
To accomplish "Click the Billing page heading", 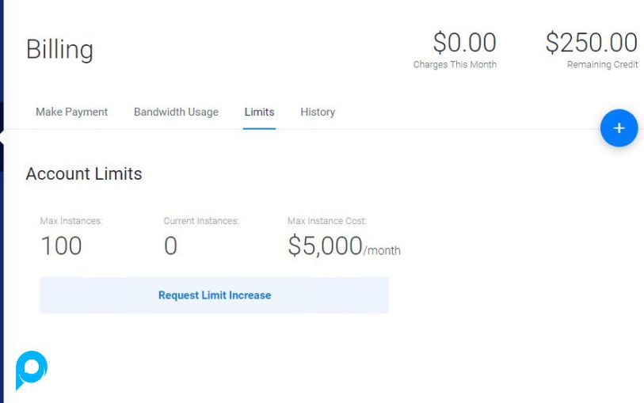I will point(59,49).
